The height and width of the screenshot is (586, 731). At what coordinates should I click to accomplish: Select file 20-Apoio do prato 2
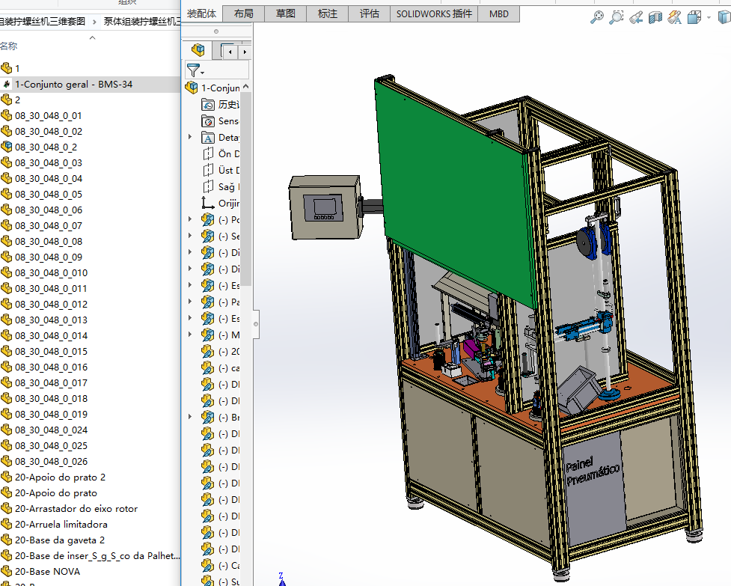click(x=60, y=477)
